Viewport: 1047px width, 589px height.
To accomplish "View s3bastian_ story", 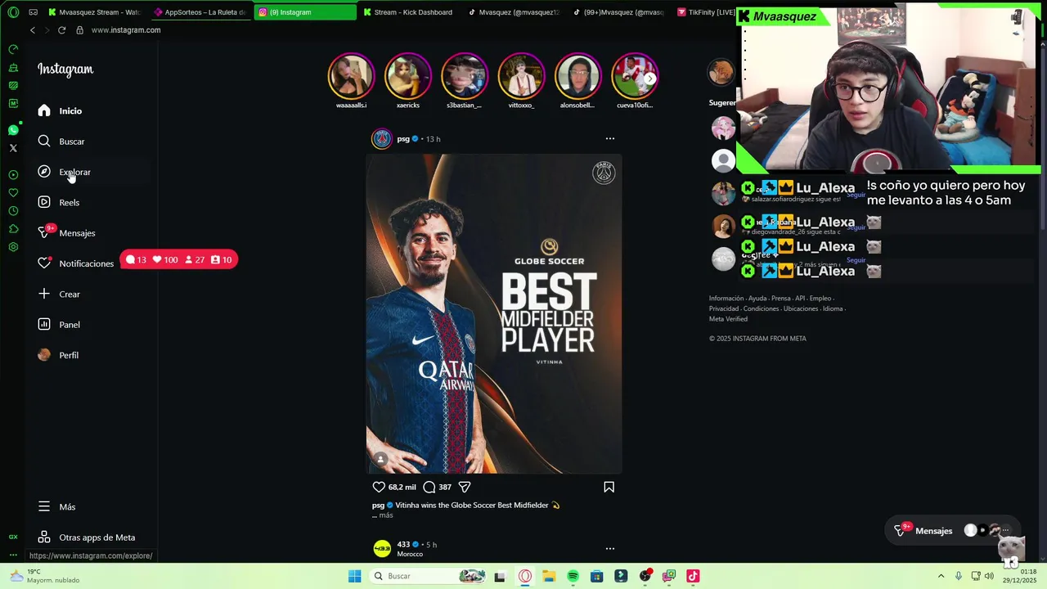I will 465,76.
